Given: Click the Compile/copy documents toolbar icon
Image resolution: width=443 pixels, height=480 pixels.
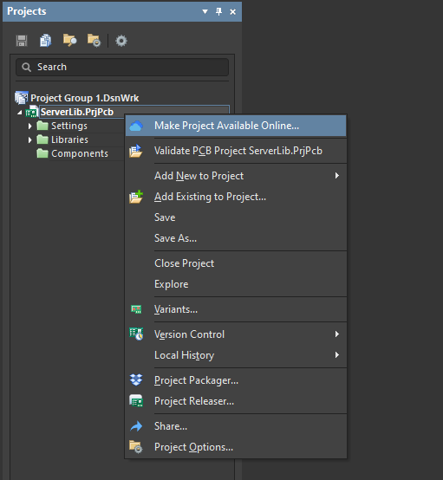Looking at the screenshot, I should (46, 41).
